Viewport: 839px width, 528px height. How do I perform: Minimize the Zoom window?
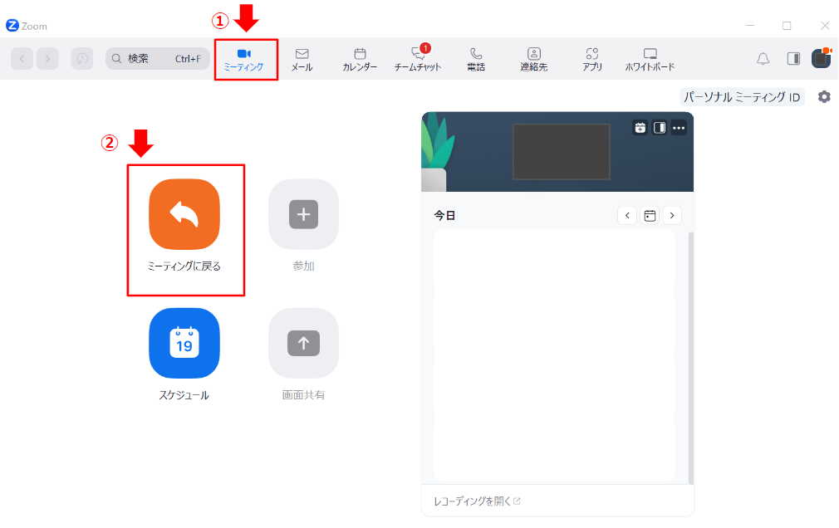(750, 25)
